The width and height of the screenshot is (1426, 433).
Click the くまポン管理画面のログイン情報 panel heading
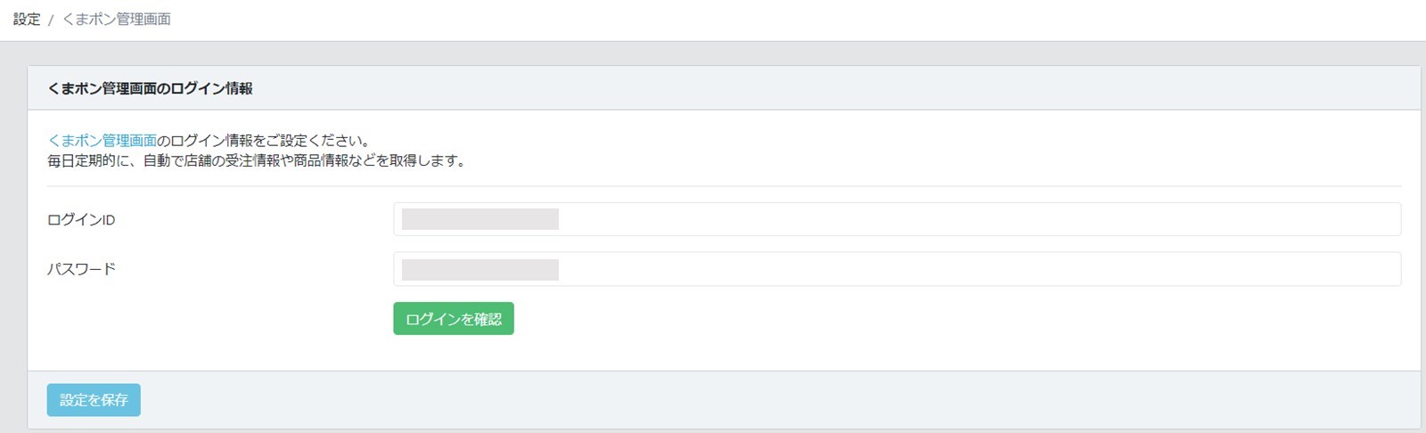pyautogui.click(x=150, y=88)
